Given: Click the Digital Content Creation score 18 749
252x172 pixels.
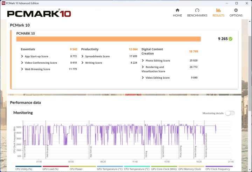Looking at the screenshot, I should [x=194, y=51].
